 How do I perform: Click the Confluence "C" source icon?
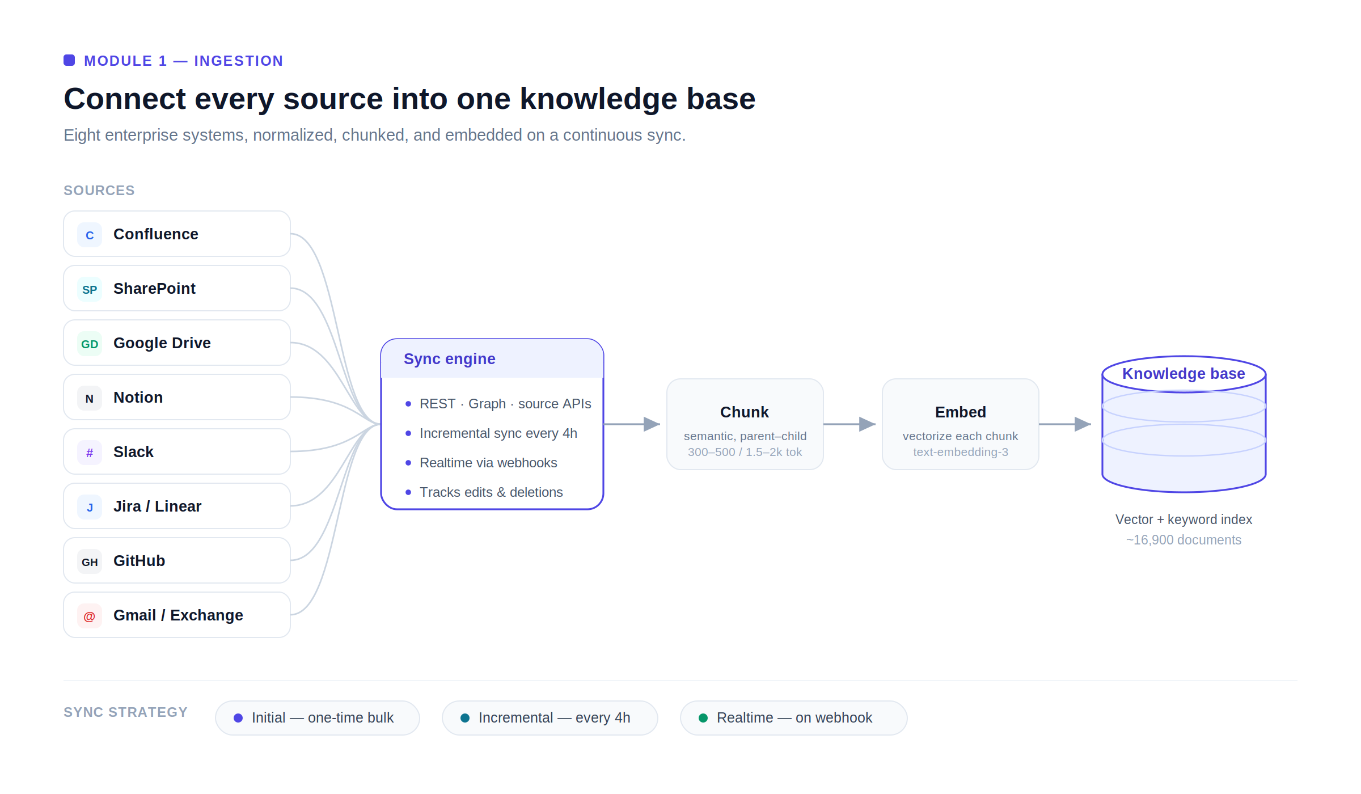90,234
